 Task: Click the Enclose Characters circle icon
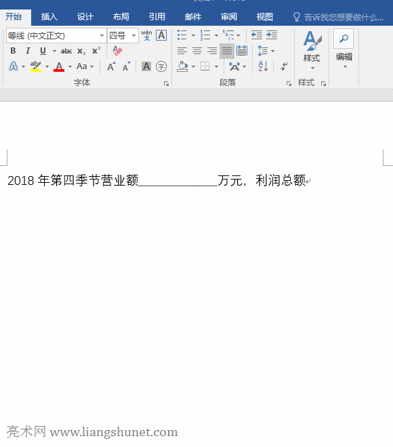tap(161, 66)
